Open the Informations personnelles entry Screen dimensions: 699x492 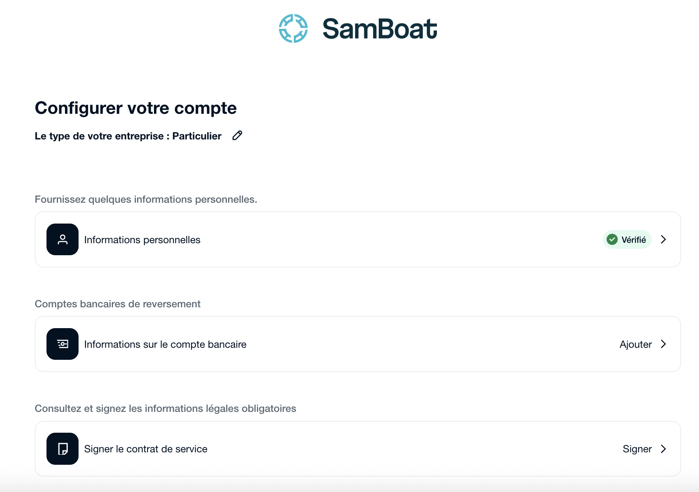click(x=142, y=240)
